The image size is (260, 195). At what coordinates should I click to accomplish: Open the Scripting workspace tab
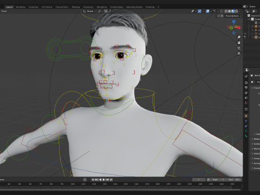click(x=150, y=7)
